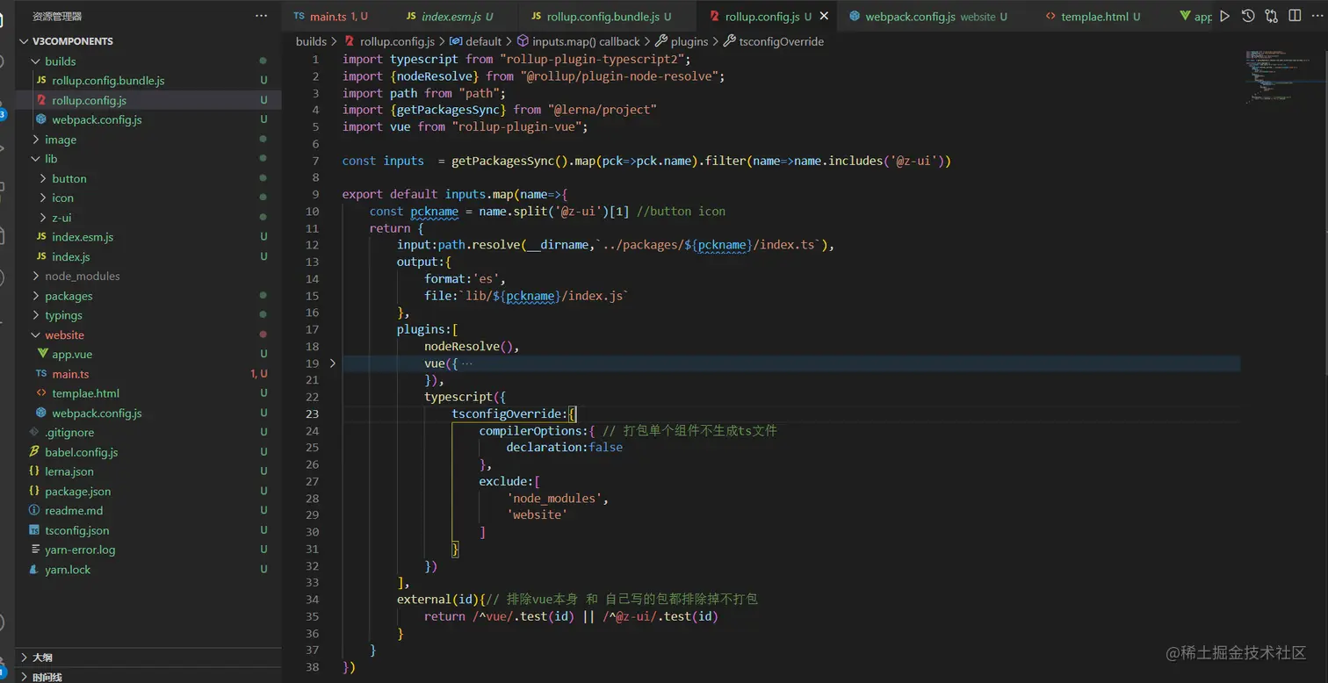Click the webpack icon under the website folder
The height and width of the screenshot is (683, 1328).
pyautogui.click(x=41, y=413)
